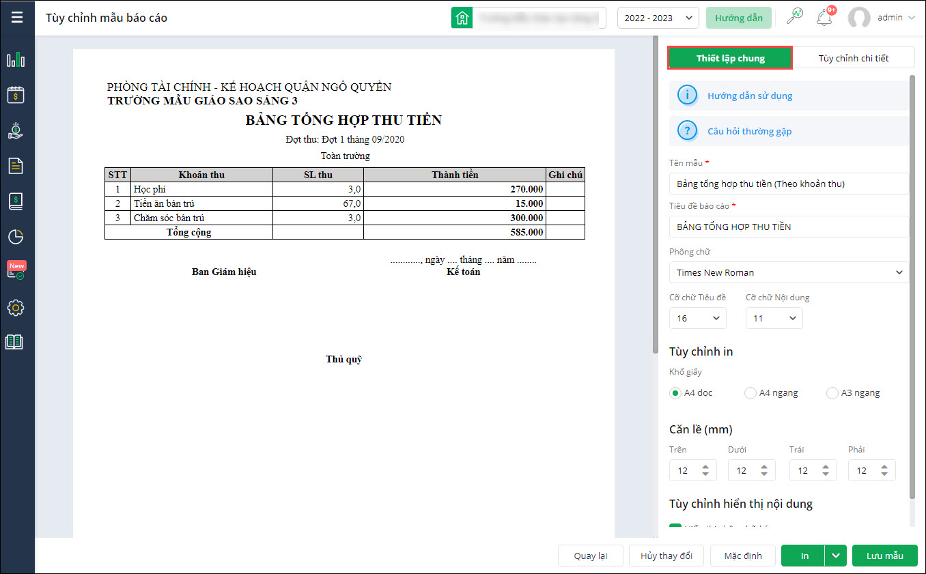Click the Thủ quỹ signature label

tap(343, 359)
